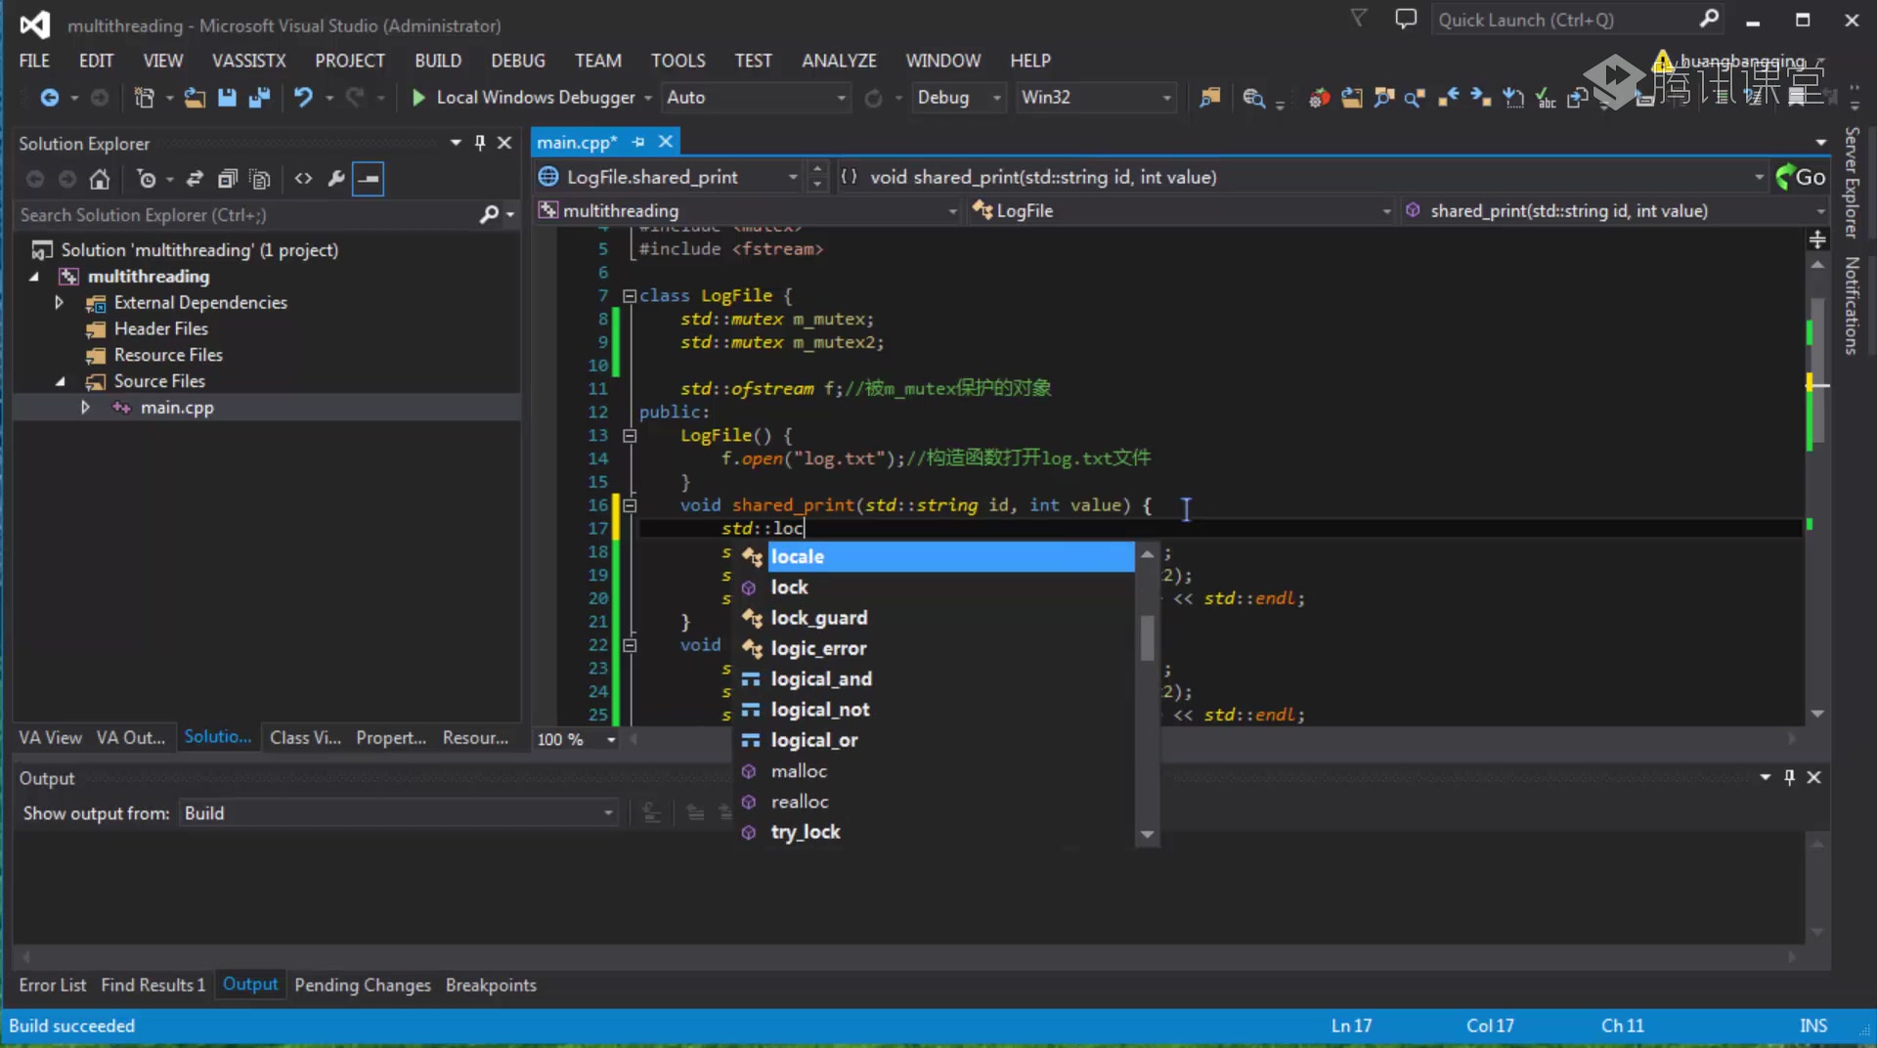1877x1048 pixels.
Task: Click the Undo toolbar icon
Action: pyautogui.click(x=305, y=98)
